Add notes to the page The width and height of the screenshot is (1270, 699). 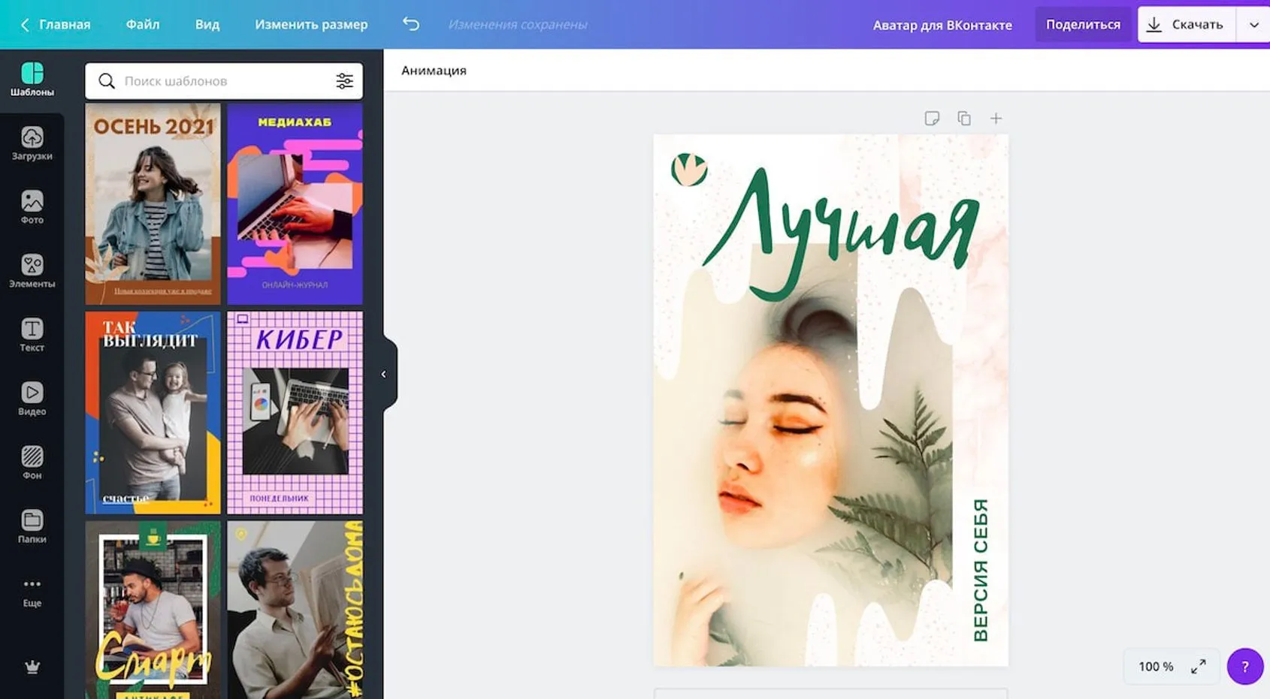coord(932,119)
